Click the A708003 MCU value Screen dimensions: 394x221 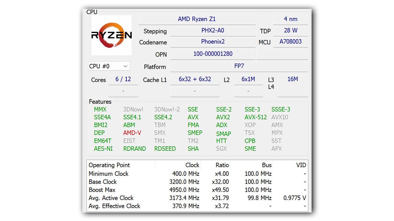[291, 42]
